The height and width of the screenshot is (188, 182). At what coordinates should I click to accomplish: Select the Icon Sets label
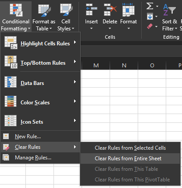[x=32, y=122]
